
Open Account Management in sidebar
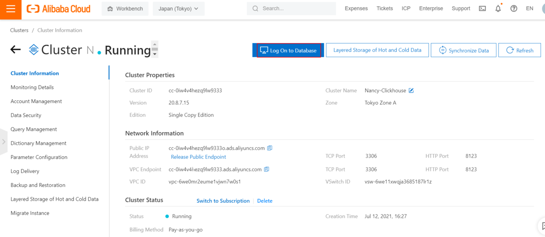point(36,101)
